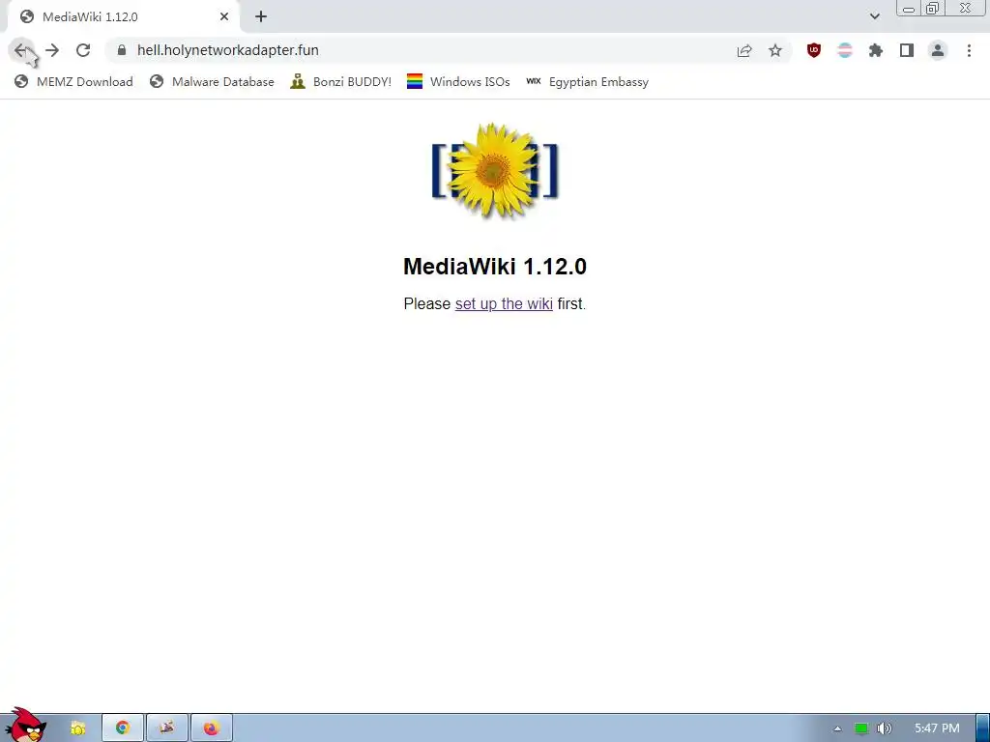The width and height of the screenshot is (990, 742).
Task: Open the uBlock Origin extension icon
Action: tap(814, 50)
